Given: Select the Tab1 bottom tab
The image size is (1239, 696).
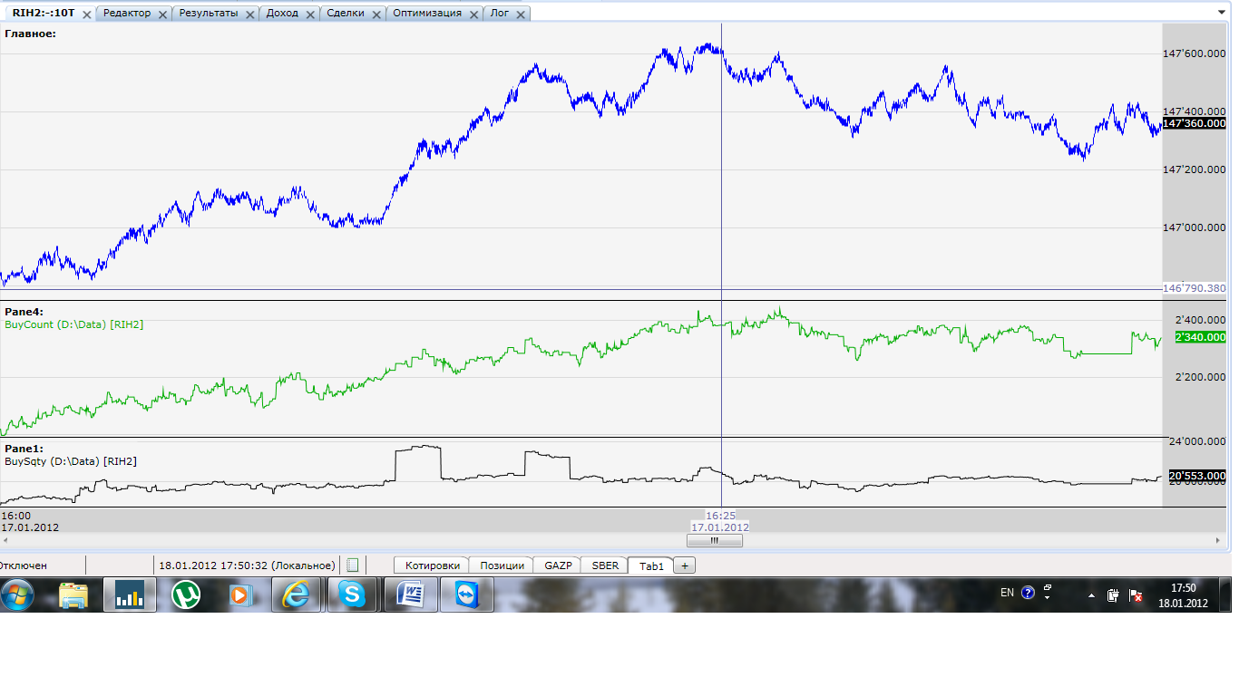Looking at the screenshot, I should pyautogui.click(x=651, y=565).
